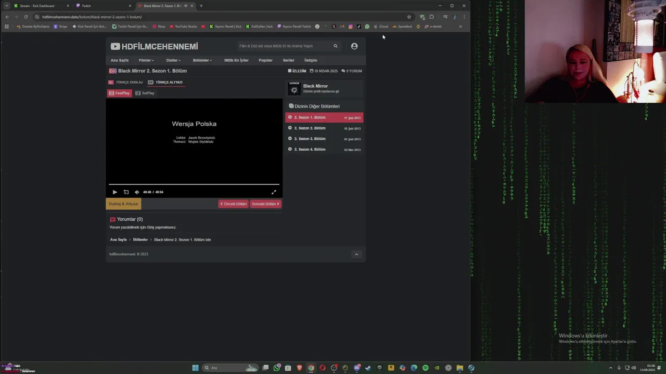Image resolution: width=666 pixels, height=374 pixels.
Task: Click the video play button
Action: coord(115,192)
